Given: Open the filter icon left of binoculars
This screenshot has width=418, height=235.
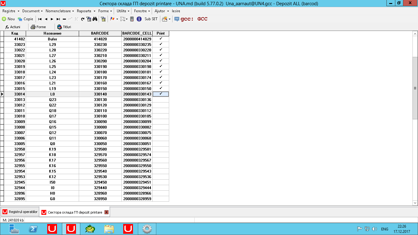Looking at the screenshot, I should tap(89, 19).
